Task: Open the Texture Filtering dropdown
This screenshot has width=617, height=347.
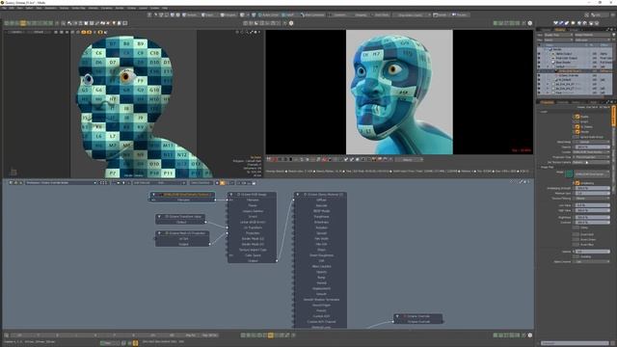Action: point(593,199)
